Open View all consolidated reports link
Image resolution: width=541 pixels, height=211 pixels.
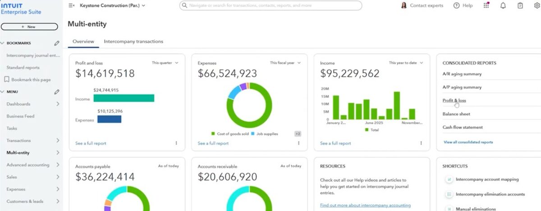[468, 142]
